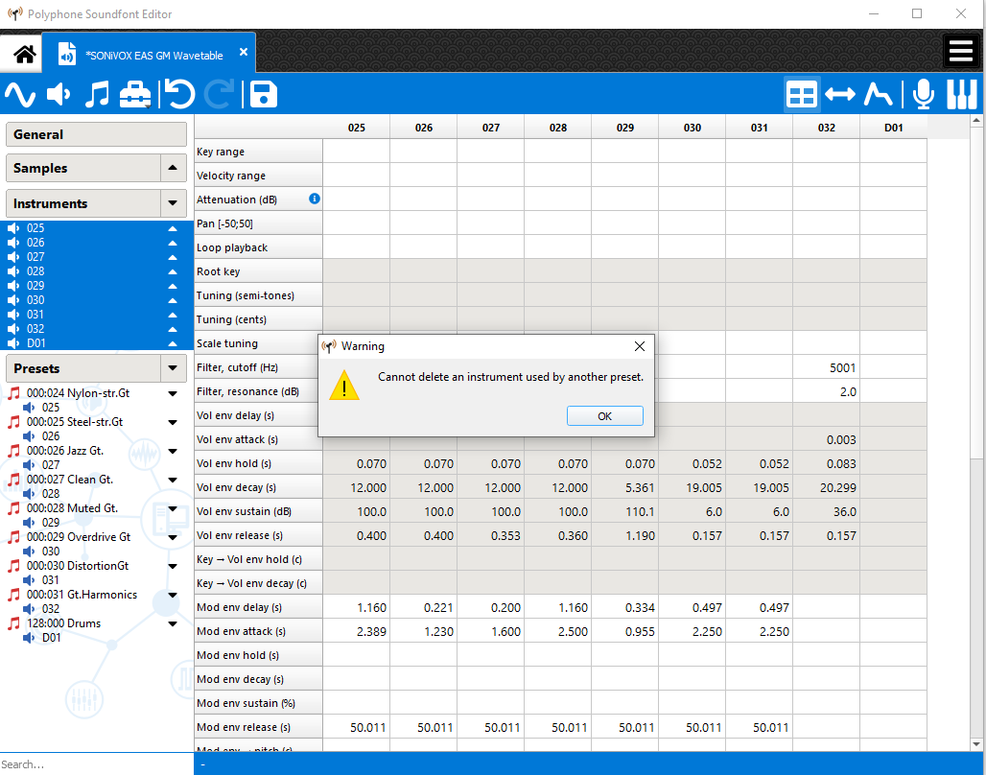Click the Filter cutoff 5001 cell
Viewport: 986px width, 775px height.
click(826, 367)
